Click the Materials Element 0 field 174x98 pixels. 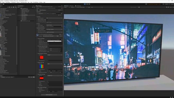coord(54,14)
